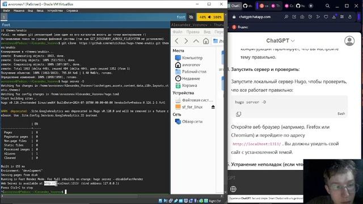This screenshot has height=204, width=363.
Task: Click the highlighted http:// text in terminal
Action: (50, 184)
